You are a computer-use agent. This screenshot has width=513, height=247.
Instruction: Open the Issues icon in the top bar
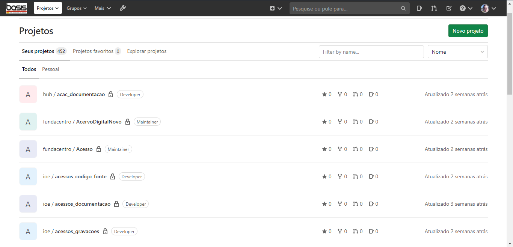point(419,8)
